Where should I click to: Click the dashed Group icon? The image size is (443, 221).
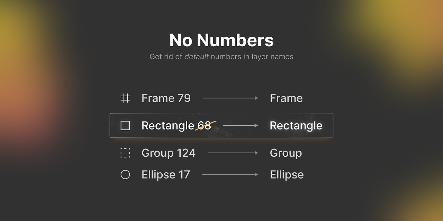[x=125, y=153]
